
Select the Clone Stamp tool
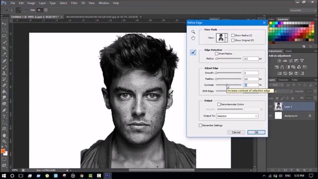click(4, 73)
